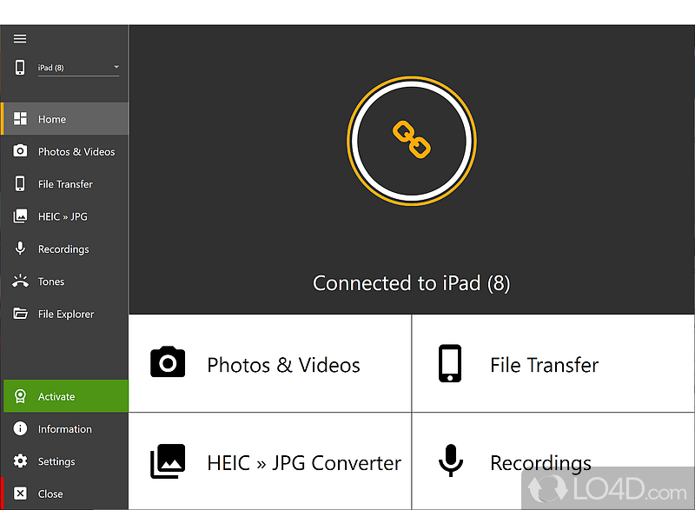Toggle the hamburger menu at top left
This screenshot has height=510, width=695.
click(19, 38)
